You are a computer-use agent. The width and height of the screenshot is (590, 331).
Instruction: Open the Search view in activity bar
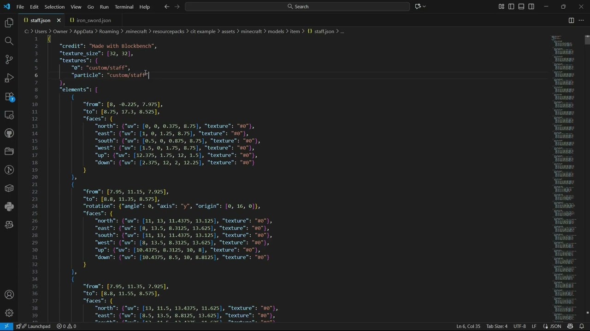(x=9, y=41)
